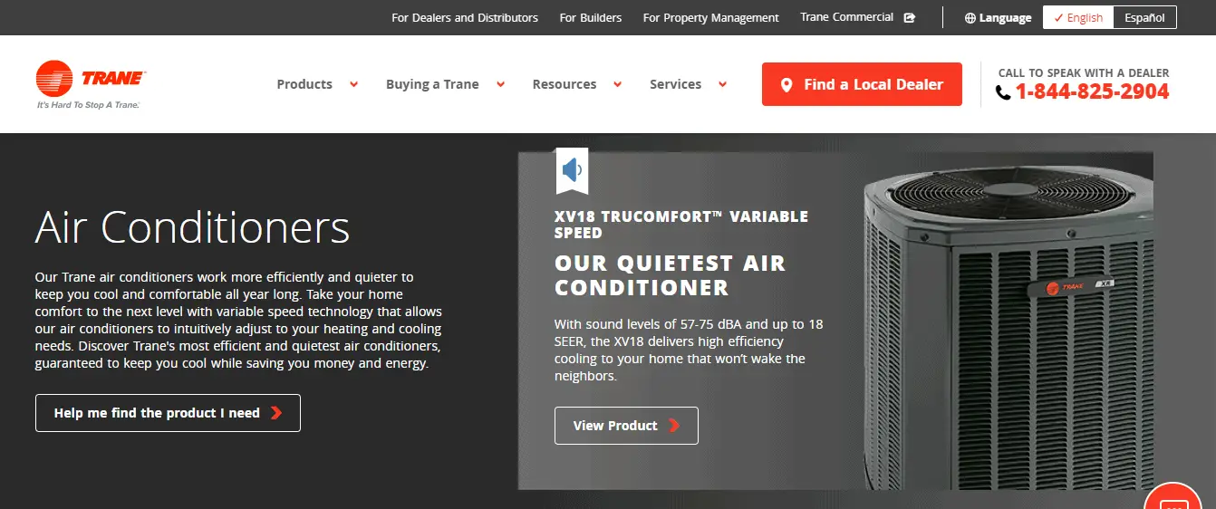Click Help me find the product I need
Viewport: 1216px width, 509px height.
coord(168,413)
